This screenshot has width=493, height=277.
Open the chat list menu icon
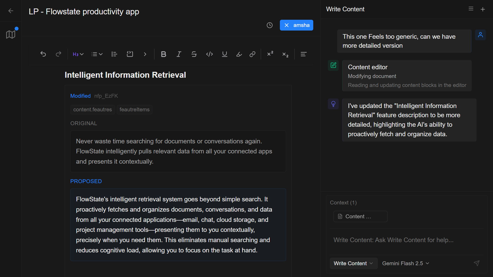pyautogui.click(x=471, y=9)
